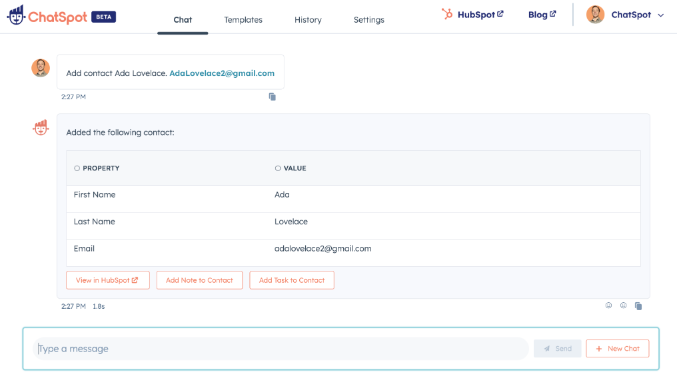
Task: Click the 2:27 PM user message timestamp
Action: point(73,97)
